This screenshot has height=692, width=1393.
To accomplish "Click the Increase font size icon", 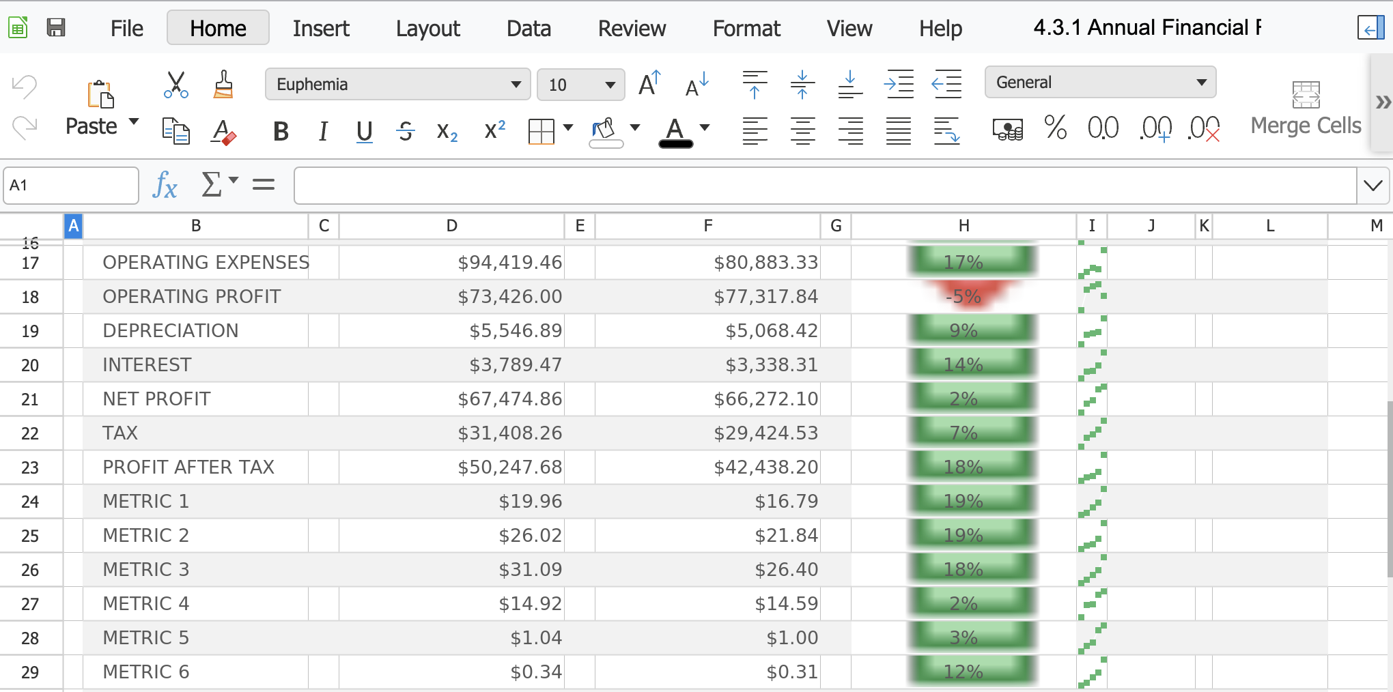I will point(649,85).
